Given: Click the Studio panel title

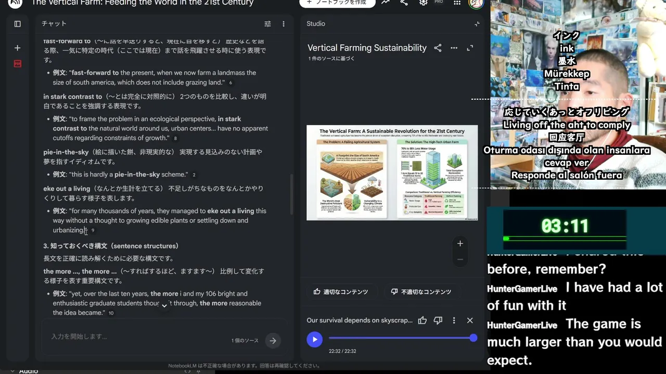Looking at the screenshot, I should [316, 24].
